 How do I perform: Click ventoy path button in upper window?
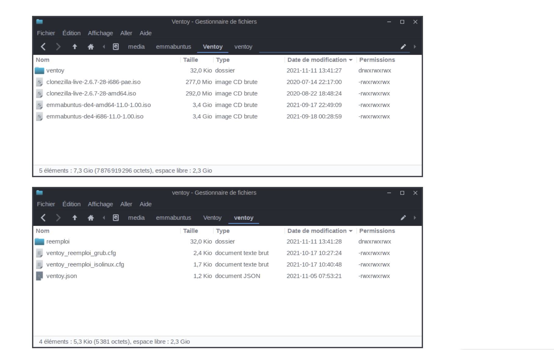pyautogui.click(x=243, y=47)
